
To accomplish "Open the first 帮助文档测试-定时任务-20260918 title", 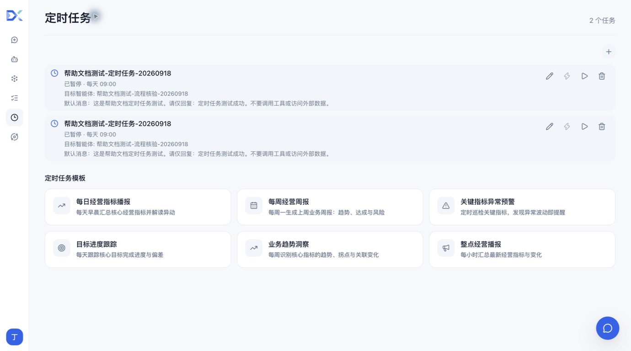I will [118, 73].
